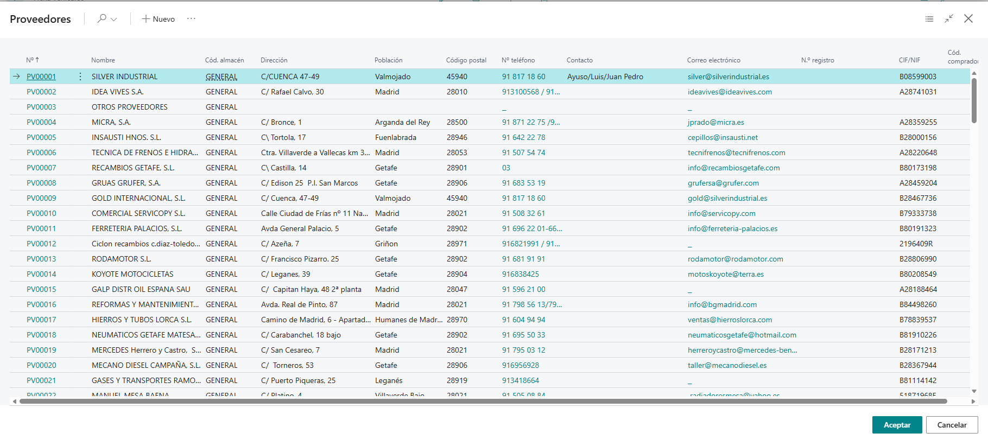Click email link info@servicopy.com

click(x=721, y=213)
